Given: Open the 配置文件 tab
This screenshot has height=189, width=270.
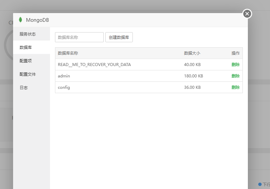Looking at the screenshot, I should (x=32, y=74).
